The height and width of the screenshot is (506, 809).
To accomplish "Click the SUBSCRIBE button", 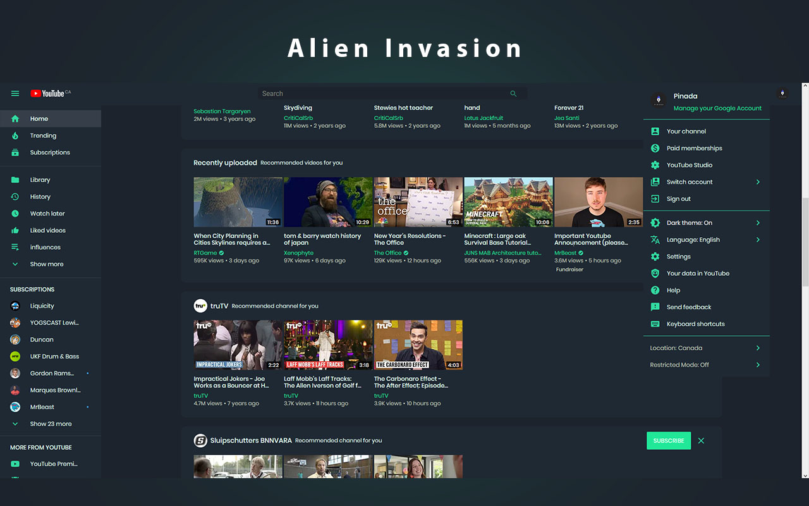I will tap(669, 441).
